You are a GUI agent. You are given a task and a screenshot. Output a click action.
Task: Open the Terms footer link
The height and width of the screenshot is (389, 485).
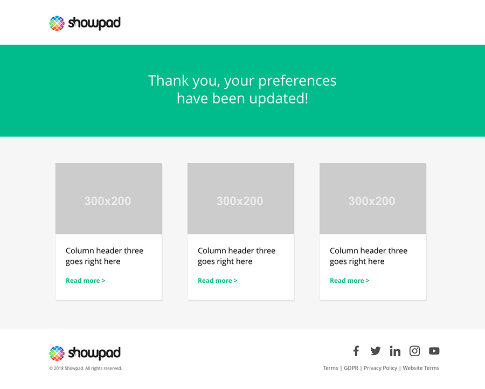click(x=330, y=368)
